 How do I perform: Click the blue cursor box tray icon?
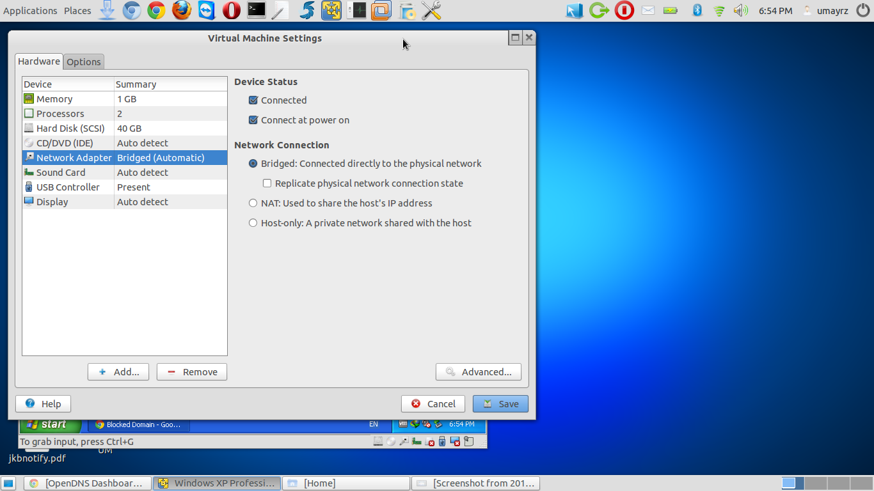[575, 10]
